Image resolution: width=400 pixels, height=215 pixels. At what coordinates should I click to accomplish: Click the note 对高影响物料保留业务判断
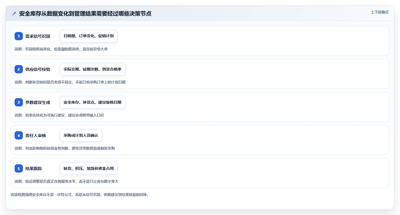click(x=65, y=148)
